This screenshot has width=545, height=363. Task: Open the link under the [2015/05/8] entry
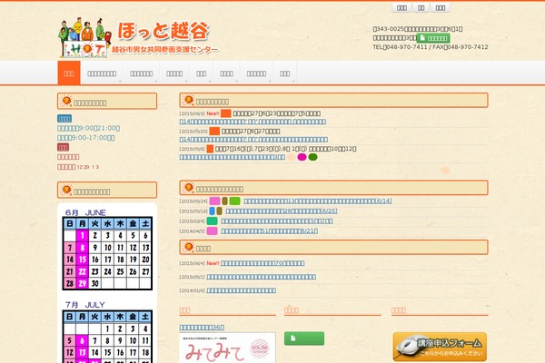233,157
